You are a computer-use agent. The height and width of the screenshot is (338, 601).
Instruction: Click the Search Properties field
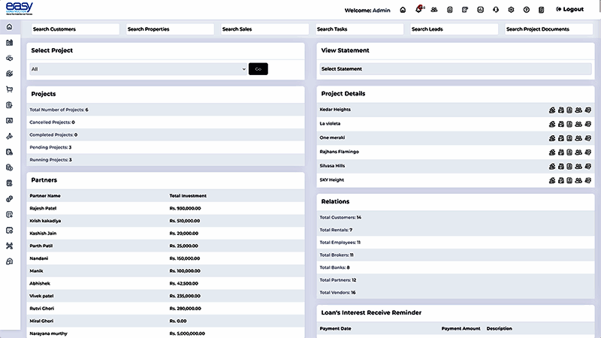(x=170, y=29)
